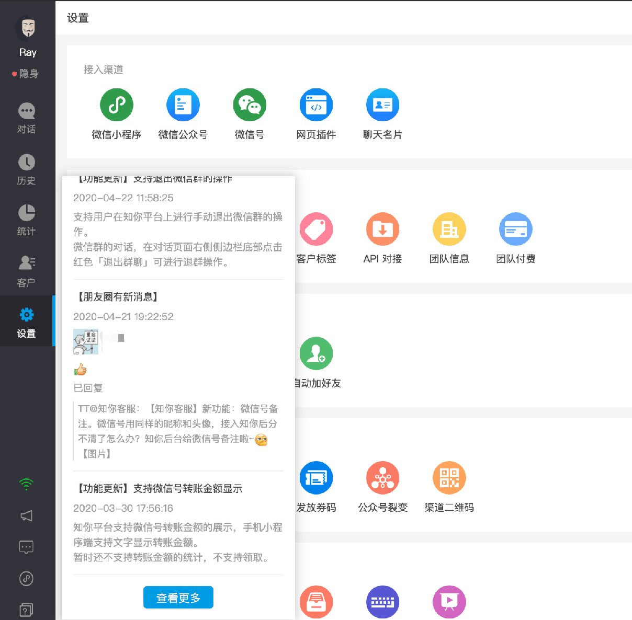The height and width of the screenshot is (620, 632).
Task: Click the timestamp 2020-03-30 17:56:16
Action: click(x=123, y=509)
